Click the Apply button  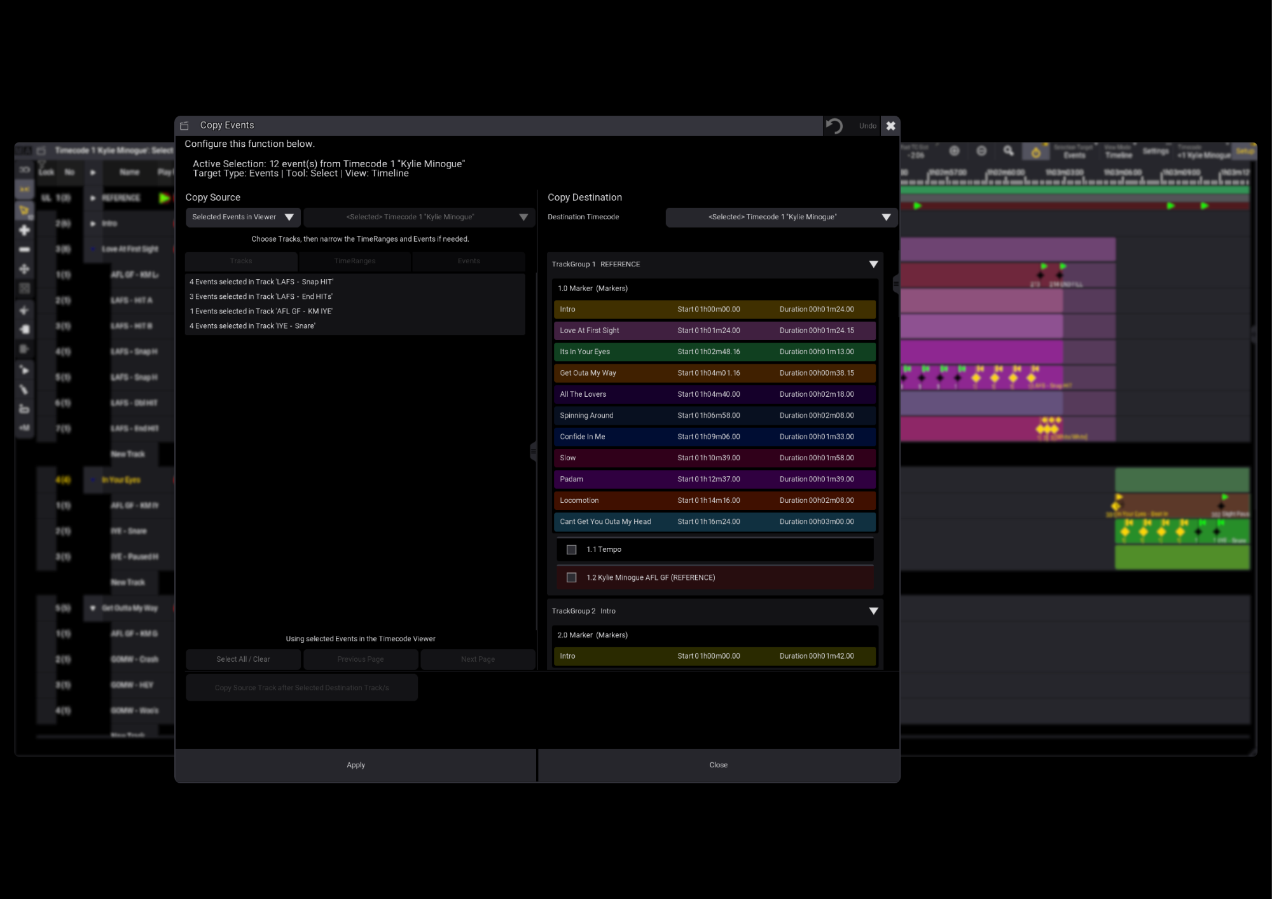[x=356, y=765]
